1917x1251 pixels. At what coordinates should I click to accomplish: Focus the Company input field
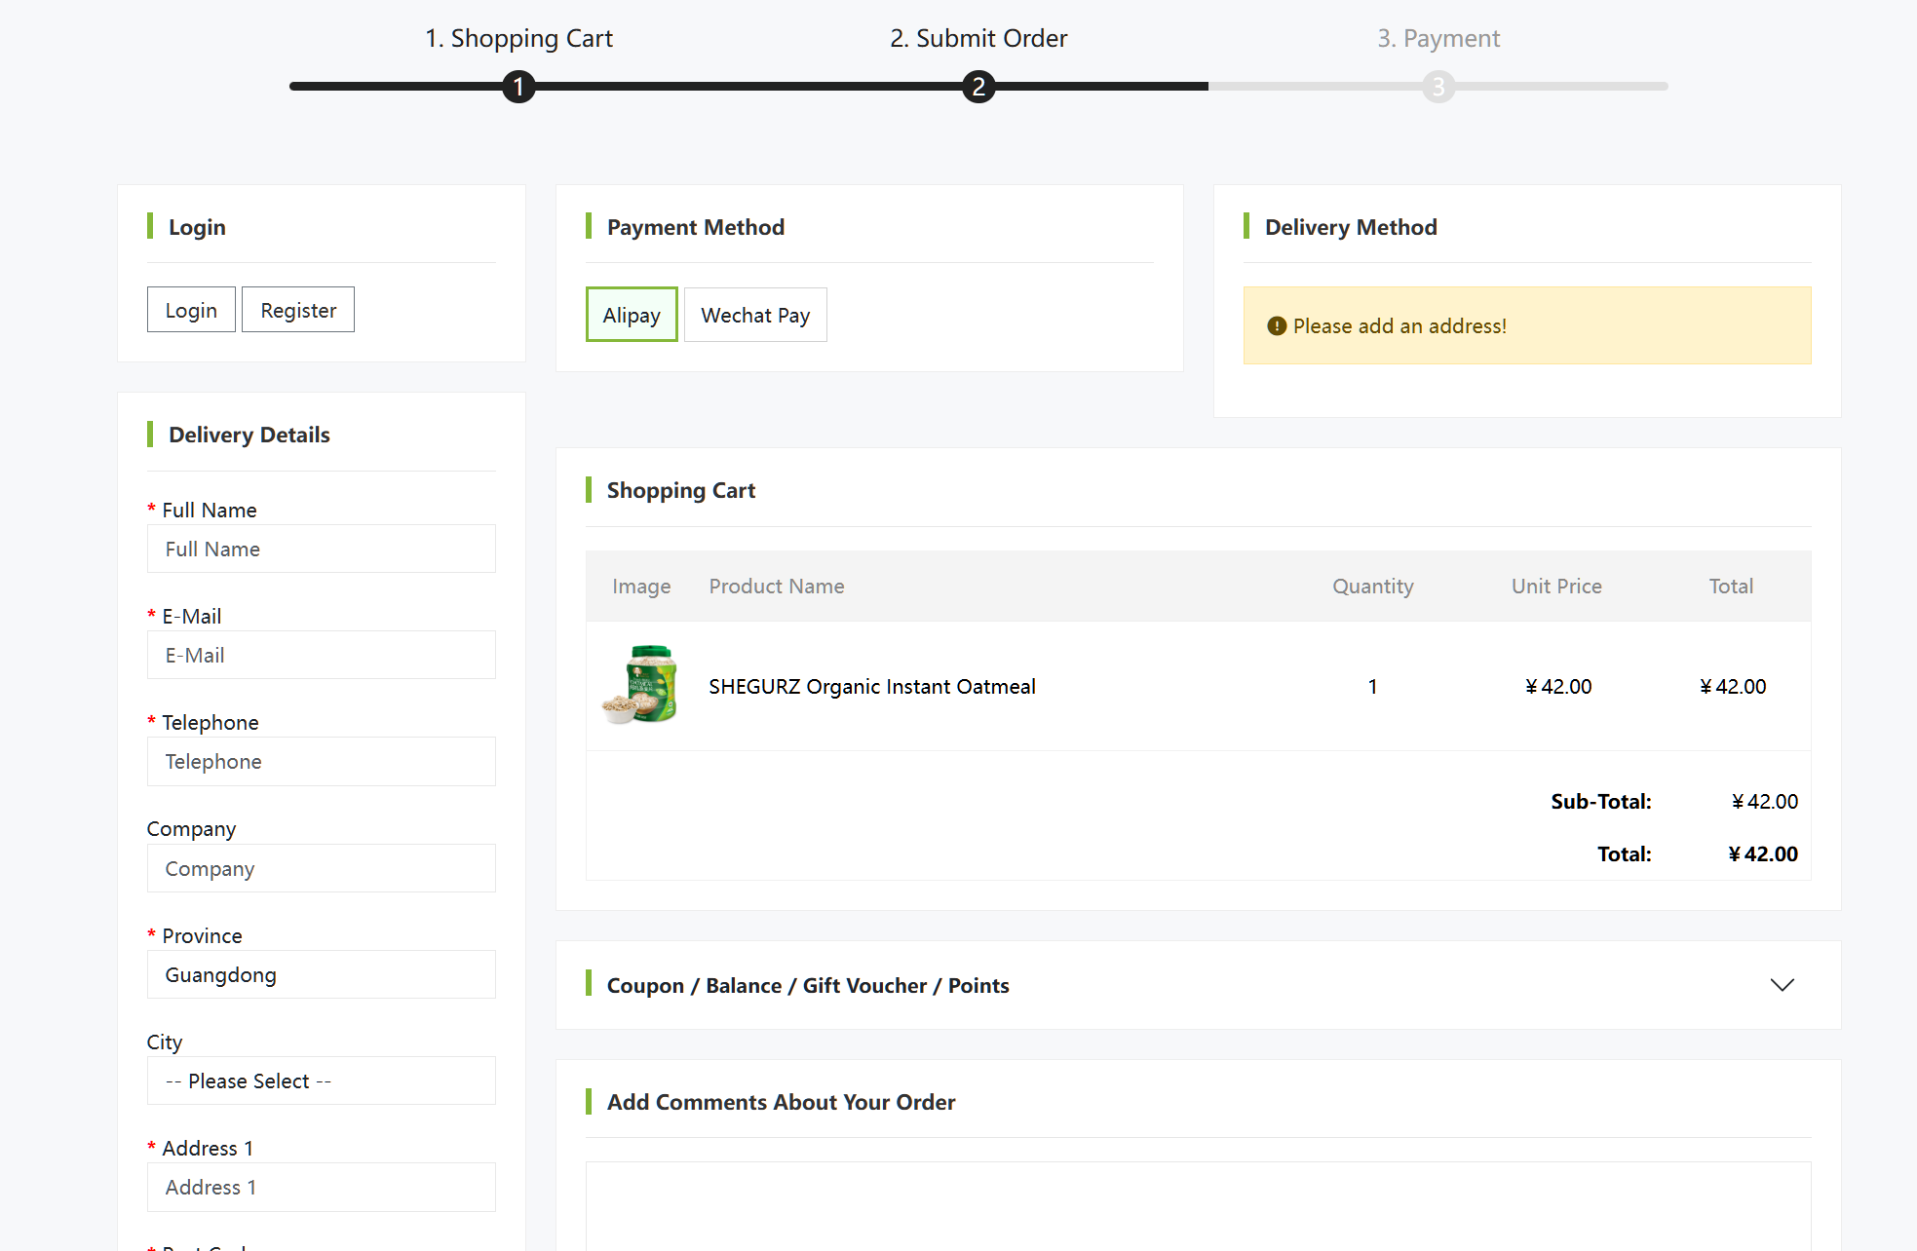pyautogui.click(x=321, y=868)
